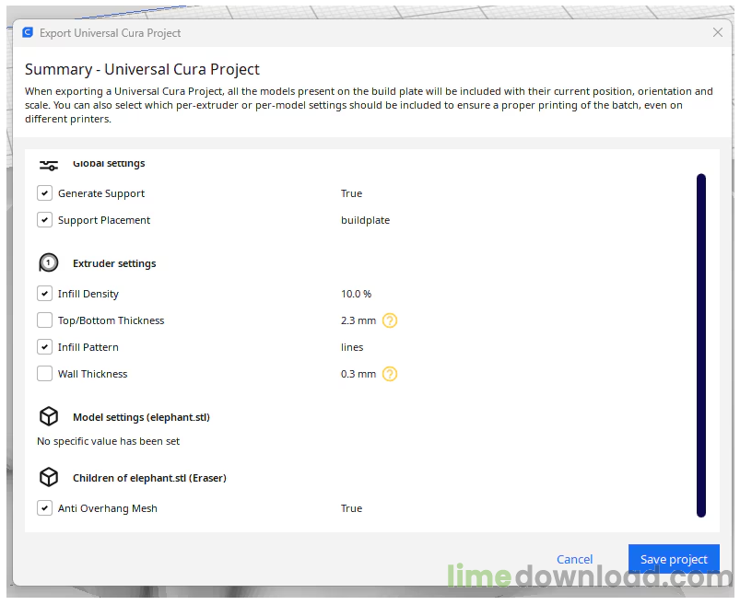Click the Export Universal Cura Project window title
Image resolution: width=740 pixels, height=605 pixels.
point(110,33)
